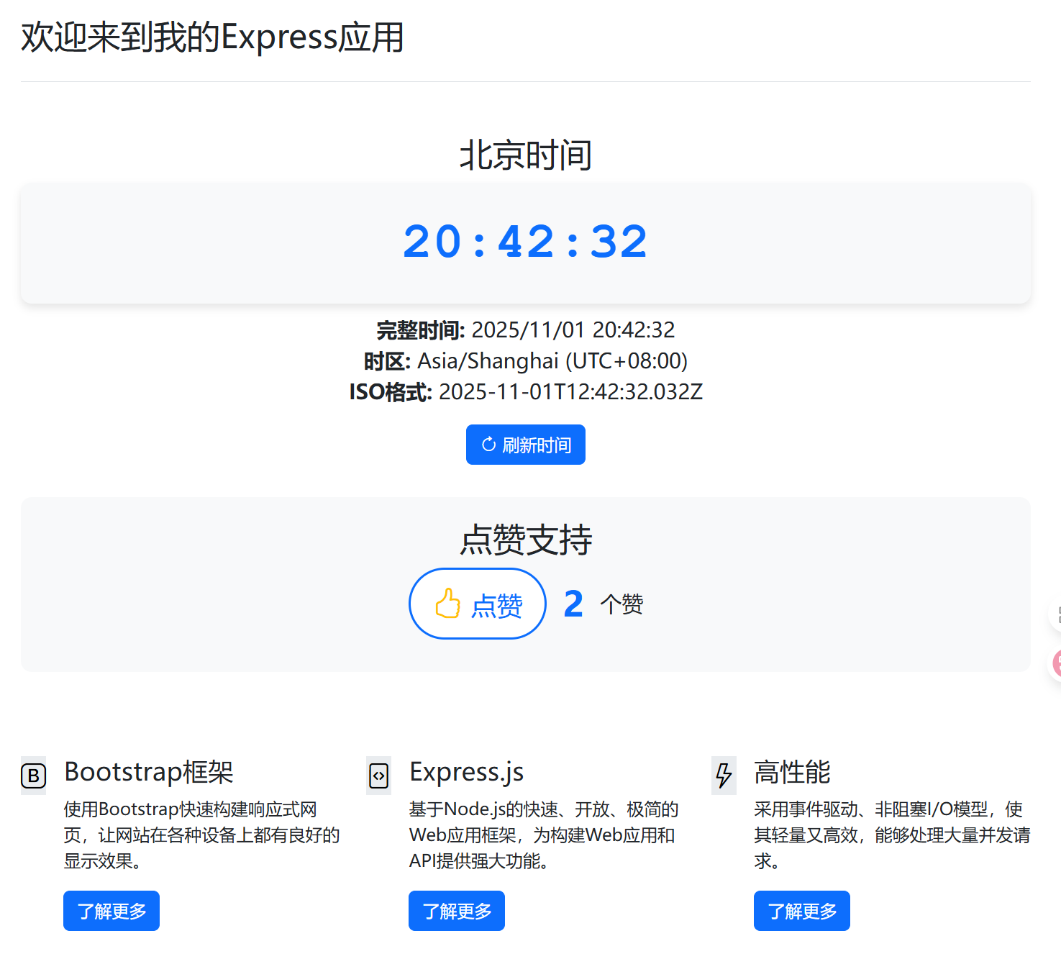
Task: Click the blue like count number 2
Action: tap(573, 604)
